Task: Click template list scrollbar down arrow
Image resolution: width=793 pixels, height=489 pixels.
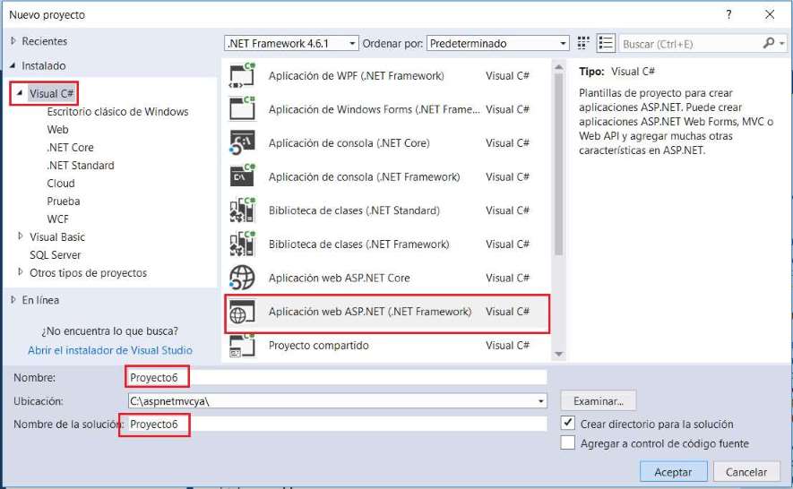Action: [x=559, y=354]
